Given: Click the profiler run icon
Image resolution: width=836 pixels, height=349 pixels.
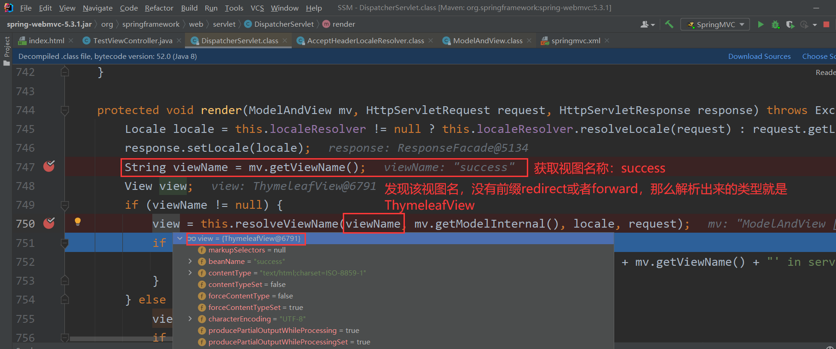Looking at the screenshot, I should click(x=804, y=24).
